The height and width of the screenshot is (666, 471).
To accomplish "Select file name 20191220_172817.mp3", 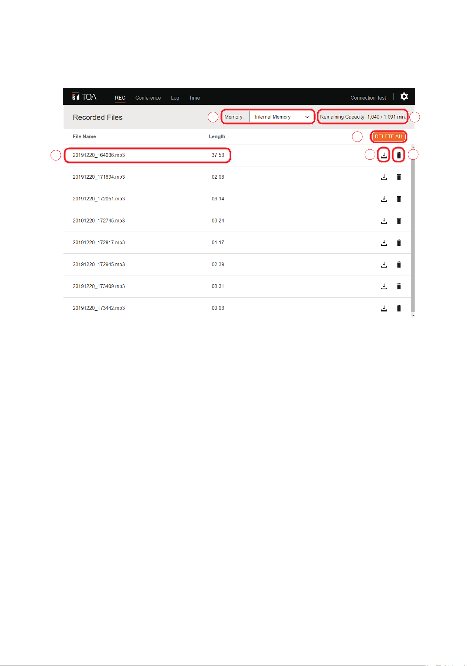I will click(99, 243).
